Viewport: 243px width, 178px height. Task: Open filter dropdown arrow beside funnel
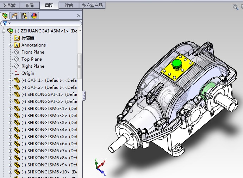(10, 23)
